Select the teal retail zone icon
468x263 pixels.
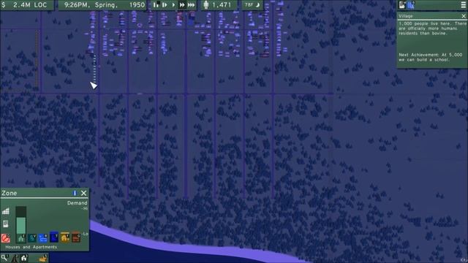tap(32, 238)
